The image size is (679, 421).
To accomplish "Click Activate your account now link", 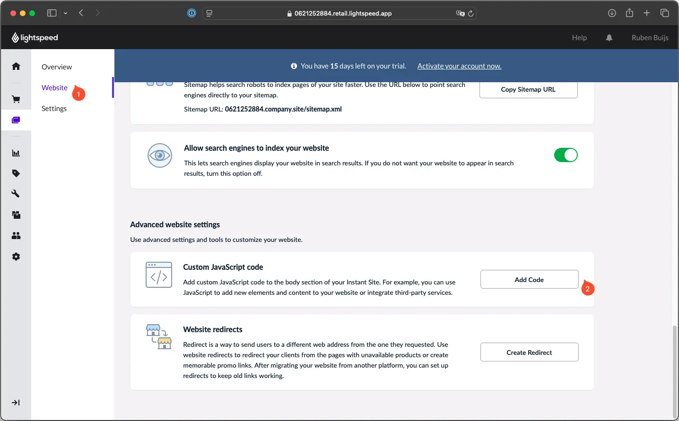I will tap(459, 66).
